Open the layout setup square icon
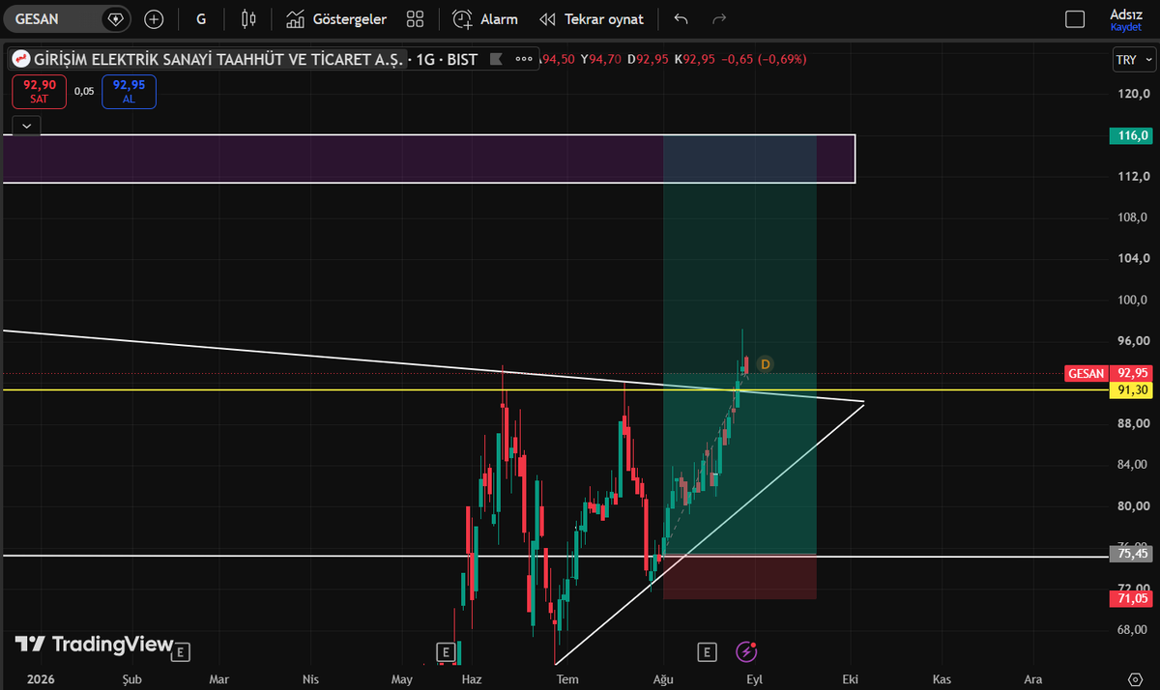 (x=1075, y=18)
